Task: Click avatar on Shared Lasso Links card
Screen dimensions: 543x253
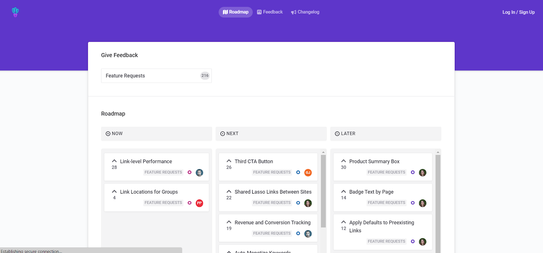Action: (308, 203)
